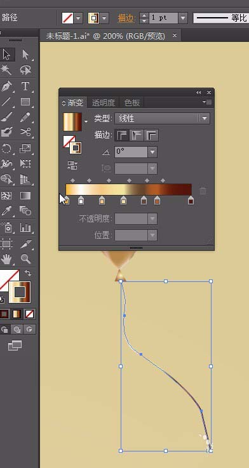Open the gradient preset dropdown arrow
Image resolution: width=249 pixels, height=468 pixels.
pyautogui.click(x=86, y=121)
